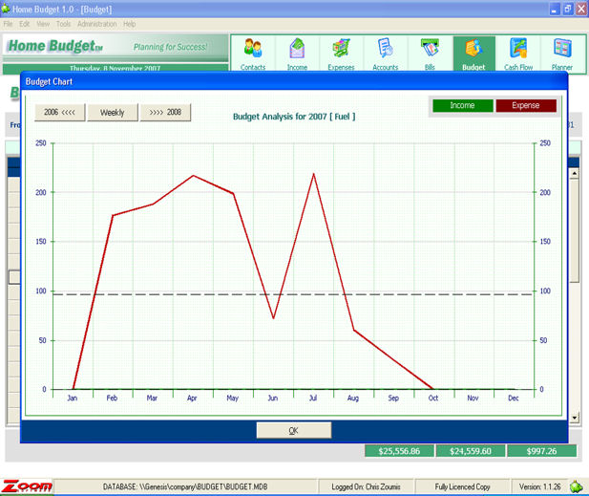The width and height of the screenshot is (589, 496).
Task: Click the chart title Budget Analysis for 2007
Action: [x=294, y=117]
